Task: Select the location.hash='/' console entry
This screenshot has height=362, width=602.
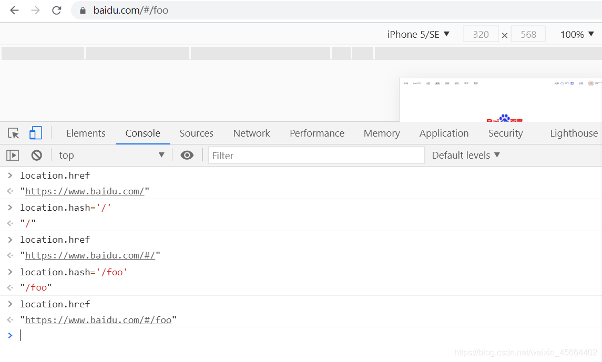Action: [65, 208]
